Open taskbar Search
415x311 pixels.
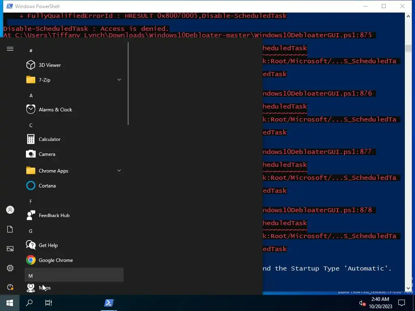29,303
